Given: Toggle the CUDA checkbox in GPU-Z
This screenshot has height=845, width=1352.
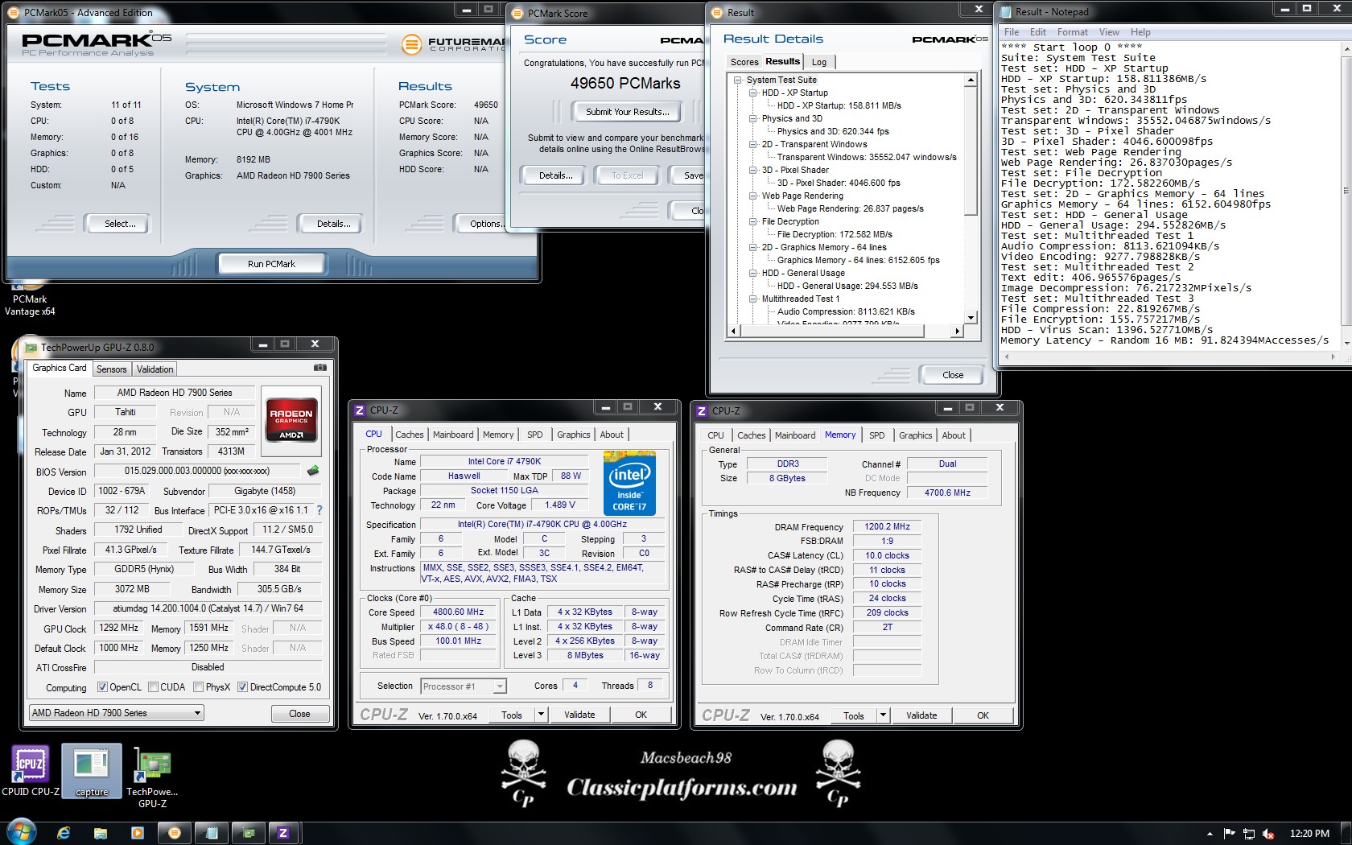Looking at the screenshot, I should (153, 687).
